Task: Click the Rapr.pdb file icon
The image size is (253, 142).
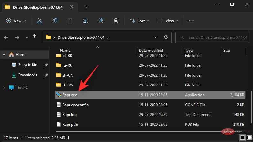Action: tap(59, 124)
